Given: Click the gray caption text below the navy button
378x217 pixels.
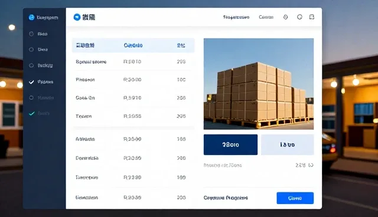Looking at the screenshot, I should (x=223, y=165).
